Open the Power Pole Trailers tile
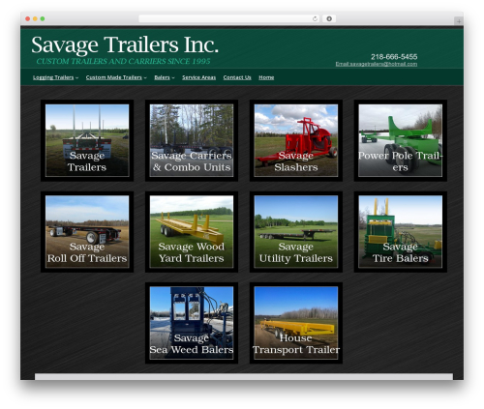This screenshot has width=484, height=409. pyautogui.click(x=401, y=140)
